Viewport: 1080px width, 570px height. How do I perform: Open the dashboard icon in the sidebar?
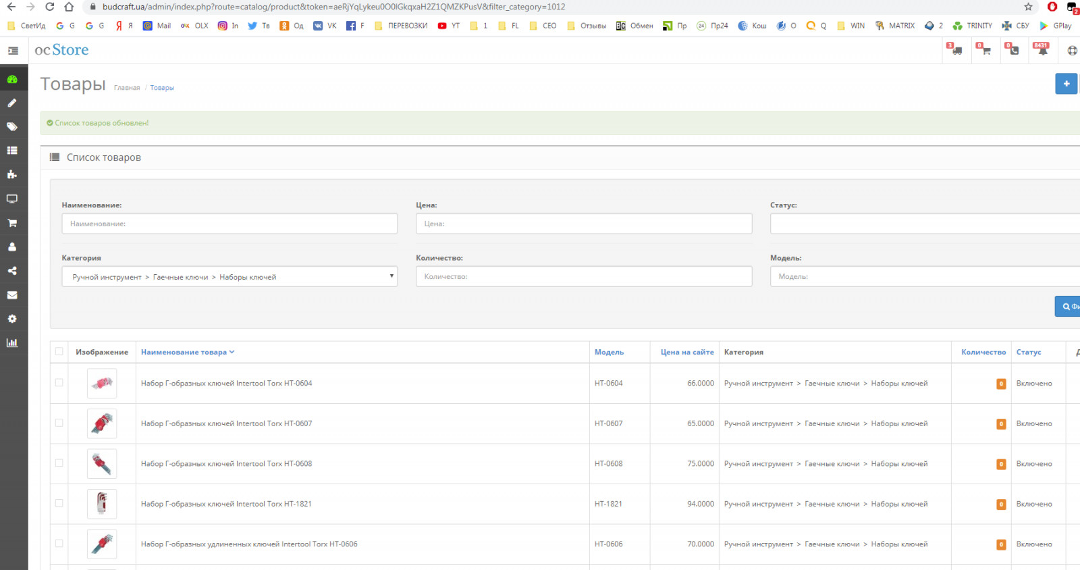pyautogui.click(x=12, y=79)
